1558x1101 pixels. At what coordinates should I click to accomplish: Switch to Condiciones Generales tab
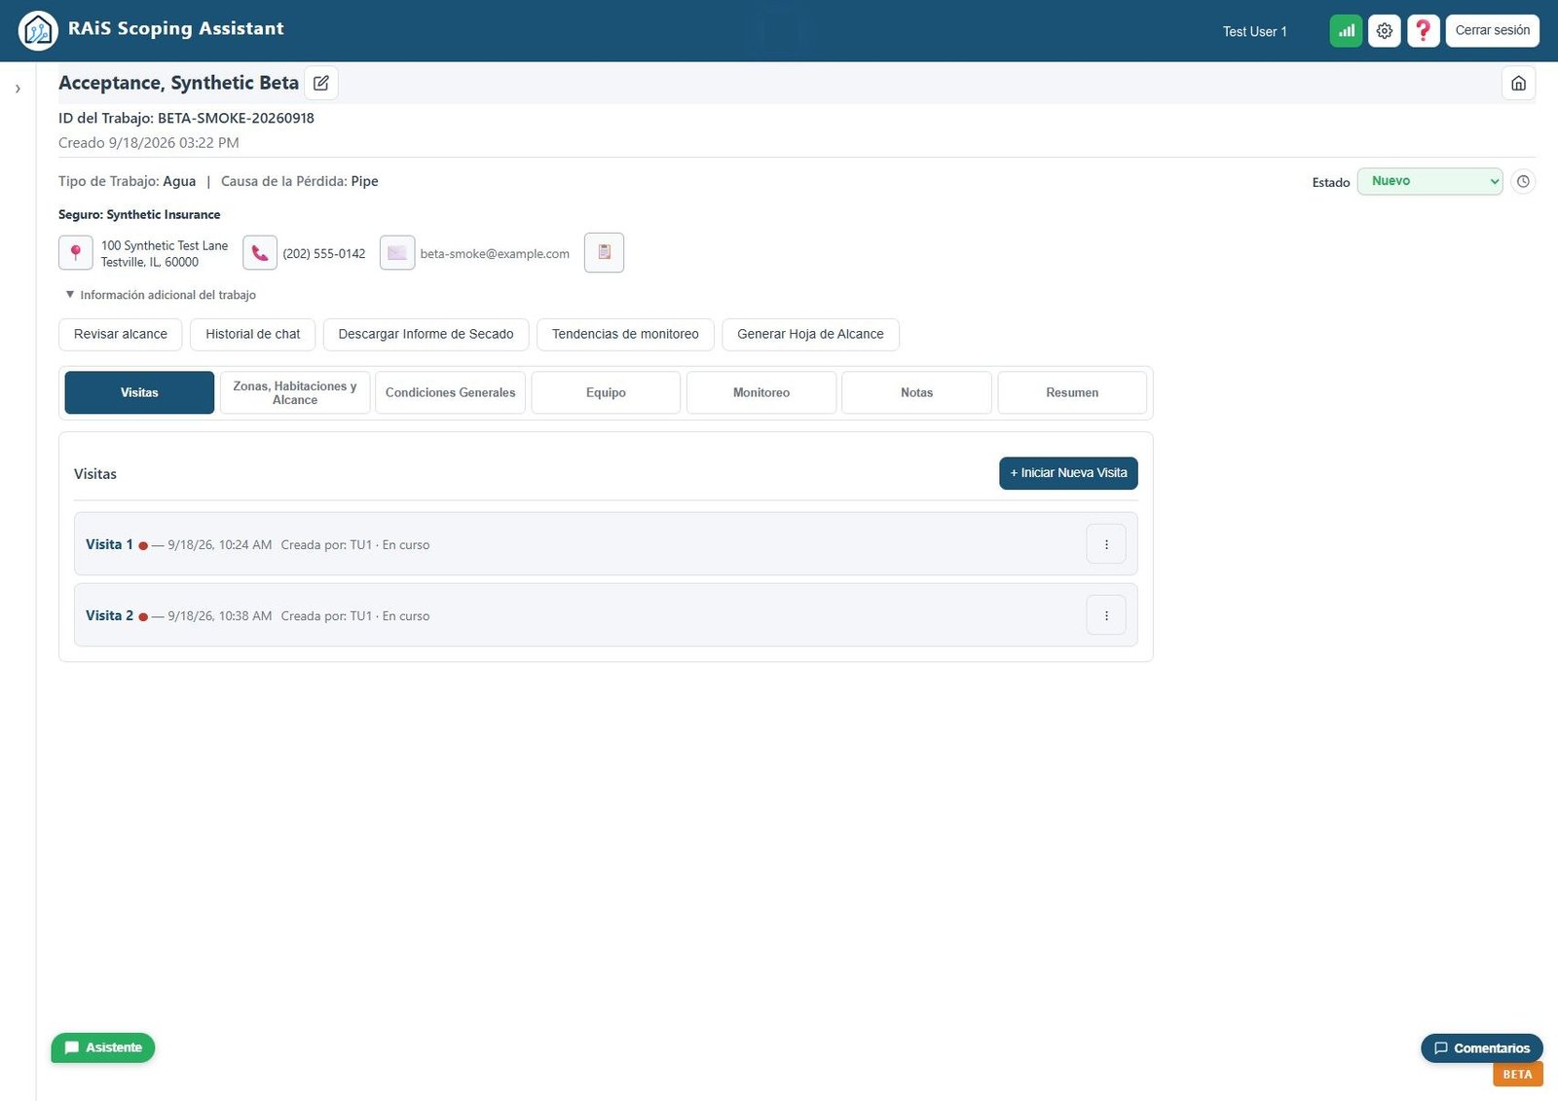click(x=451, y=392)
